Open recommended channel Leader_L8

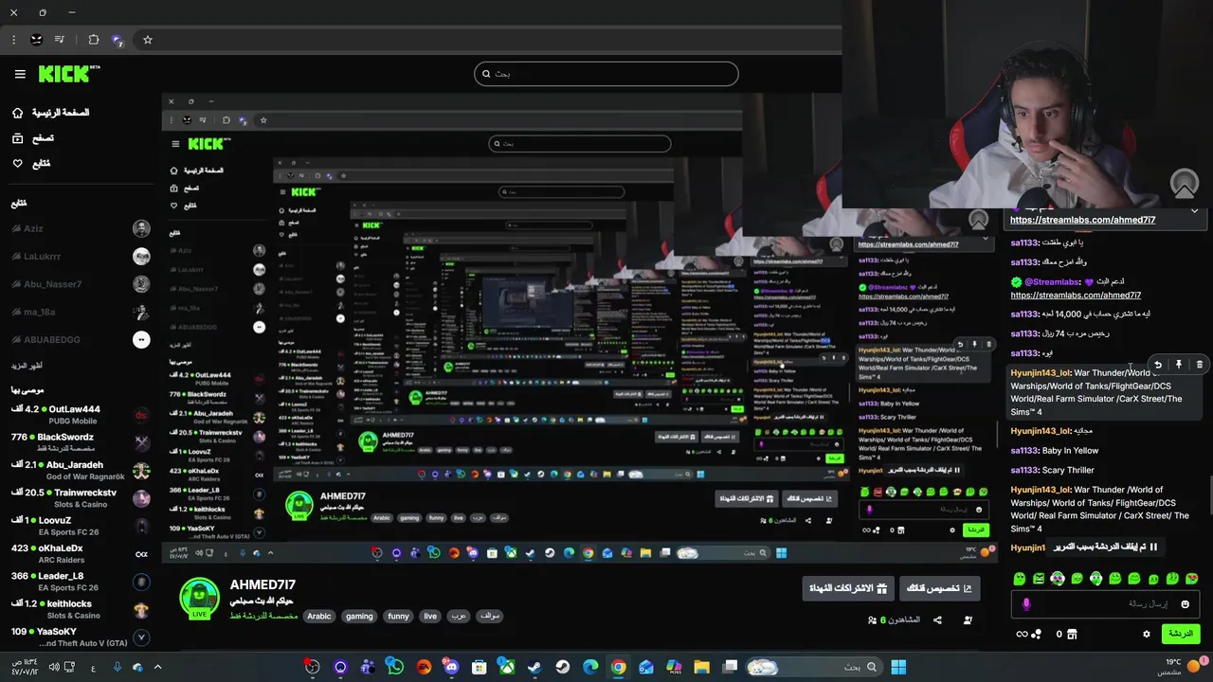coord(81,581)
